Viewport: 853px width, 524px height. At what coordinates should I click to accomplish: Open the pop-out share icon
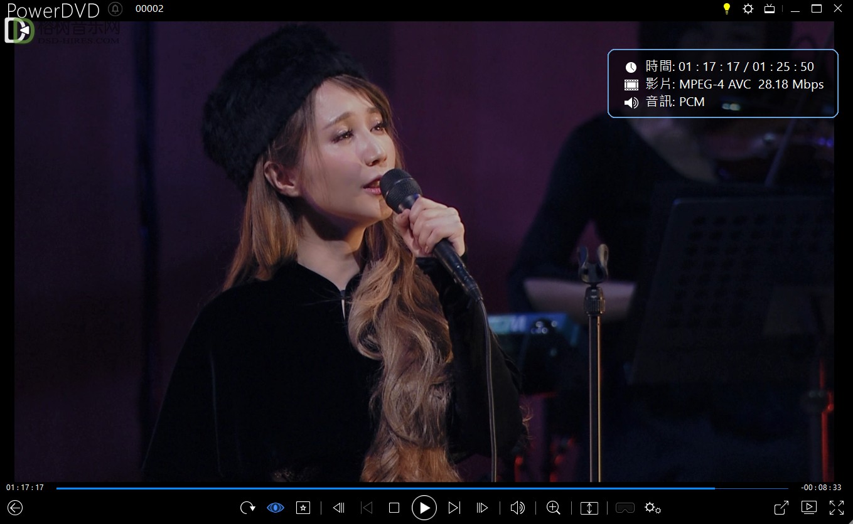click(x=781, y=508)
